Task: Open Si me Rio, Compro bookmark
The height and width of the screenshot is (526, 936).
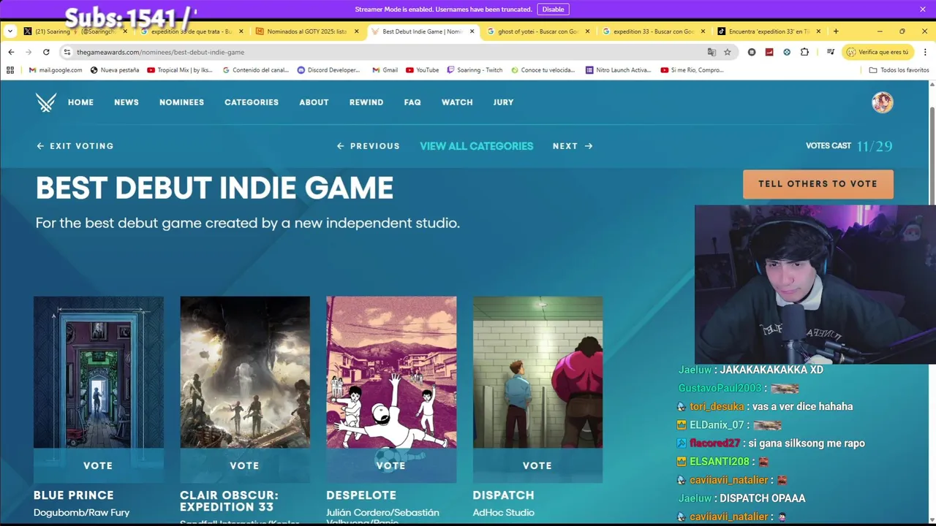Action: point(692,70)
